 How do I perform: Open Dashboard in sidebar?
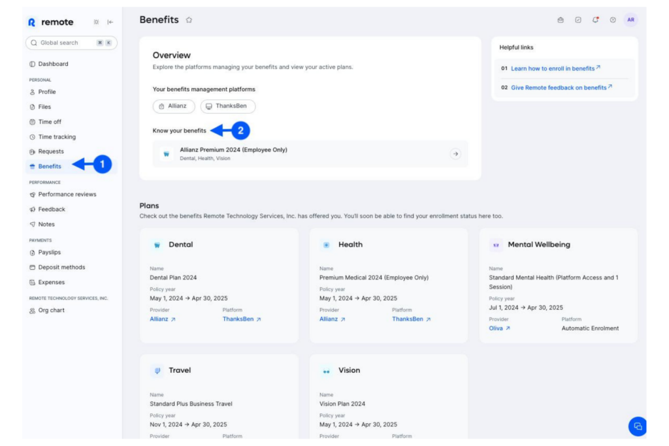coord(53,64)
